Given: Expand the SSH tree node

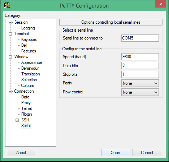Looking at the screenshot, I should [x=17, y=120].
